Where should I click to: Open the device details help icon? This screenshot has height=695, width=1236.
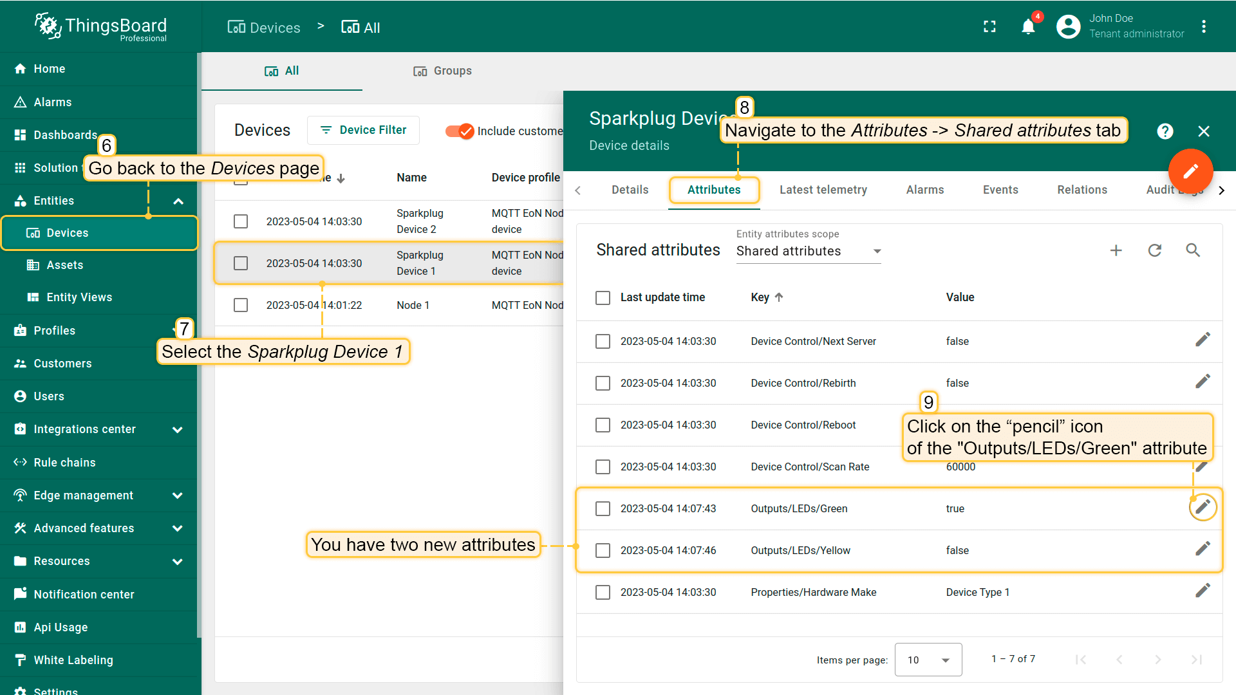coord(1165,131)
